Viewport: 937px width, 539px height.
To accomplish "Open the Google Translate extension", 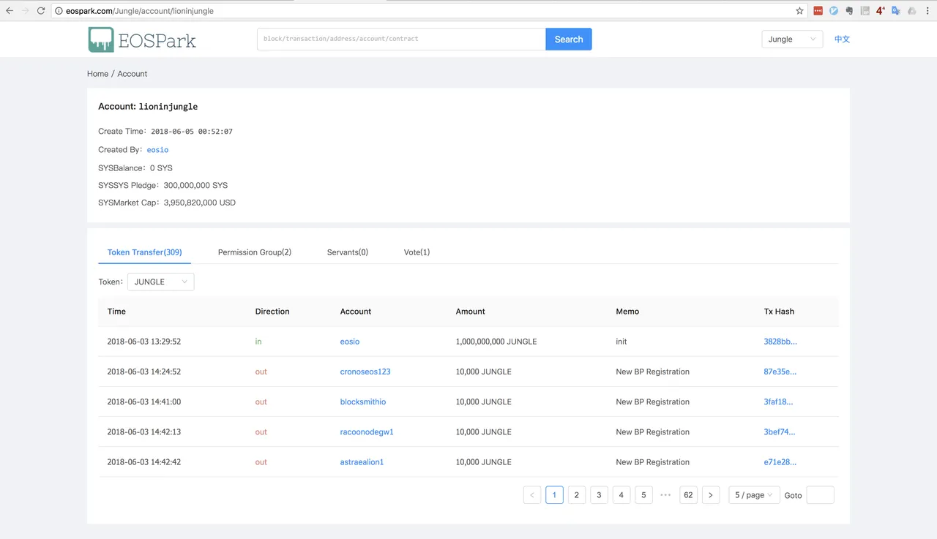I will coord(896,11).
